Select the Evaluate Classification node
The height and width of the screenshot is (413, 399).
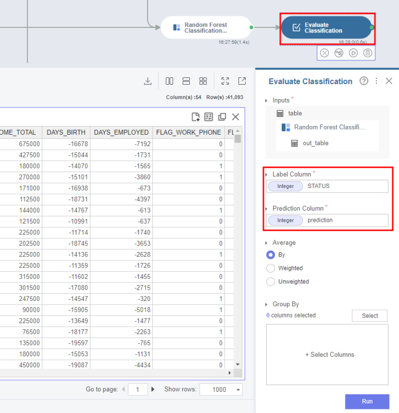click(327, 27)
